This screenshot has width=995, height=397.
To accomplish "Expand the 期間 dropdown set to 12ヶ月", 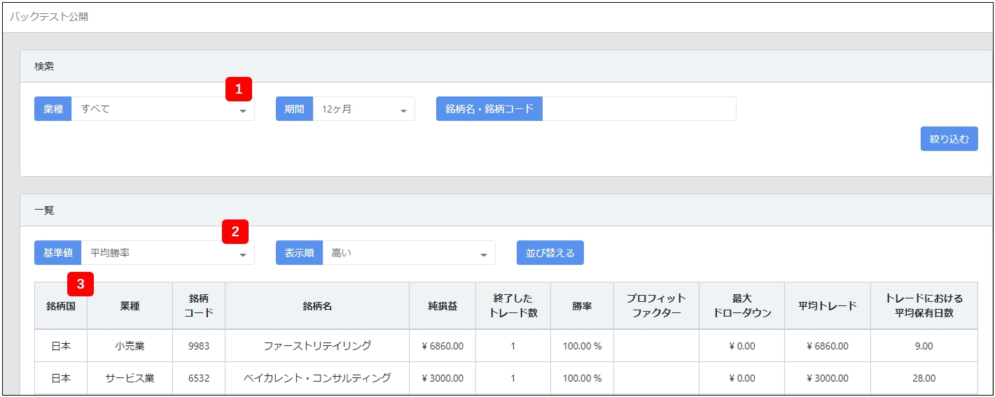I will click(x=363, y=109).
